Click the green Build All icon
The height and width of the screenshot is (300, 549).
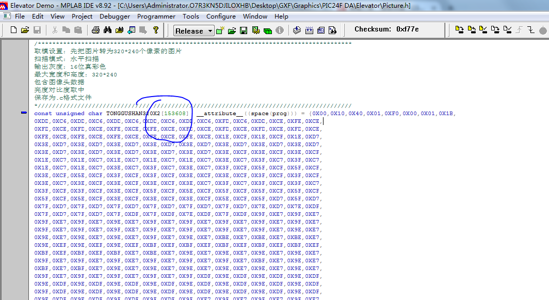tap(268, 31)
